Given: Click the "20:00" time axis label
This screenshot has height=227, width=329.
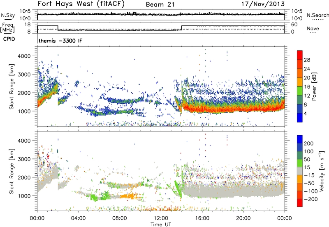Looking at the screenshot, I should [243, 218].
